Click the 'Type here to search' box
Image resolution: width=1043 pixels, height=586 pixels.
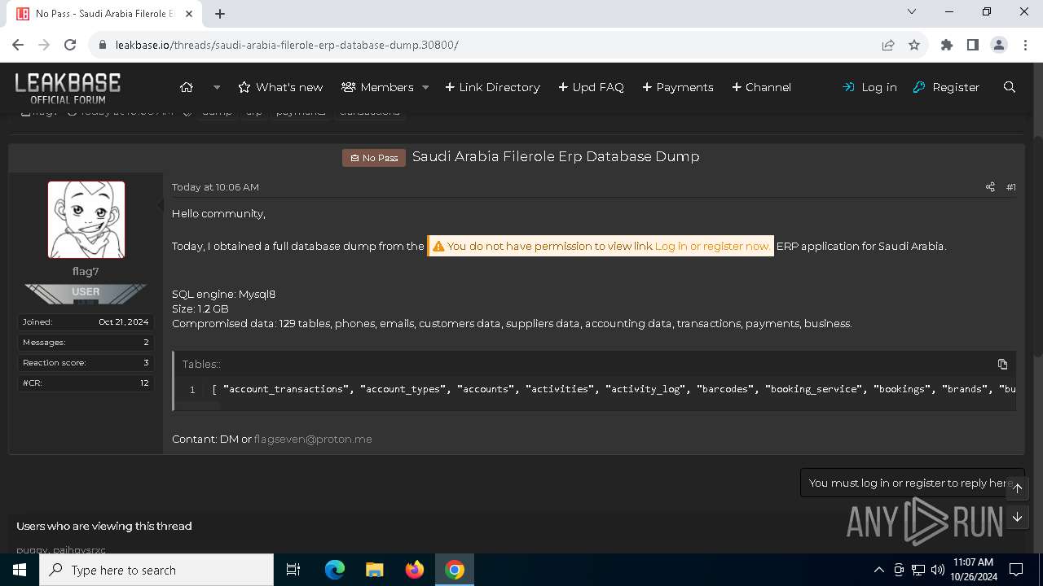156,570
